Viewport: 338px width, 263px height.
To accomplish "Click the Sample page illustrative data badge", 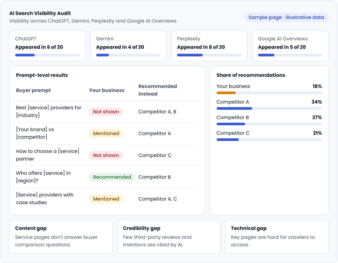I will pyautogui.click(x=286, y=17).
